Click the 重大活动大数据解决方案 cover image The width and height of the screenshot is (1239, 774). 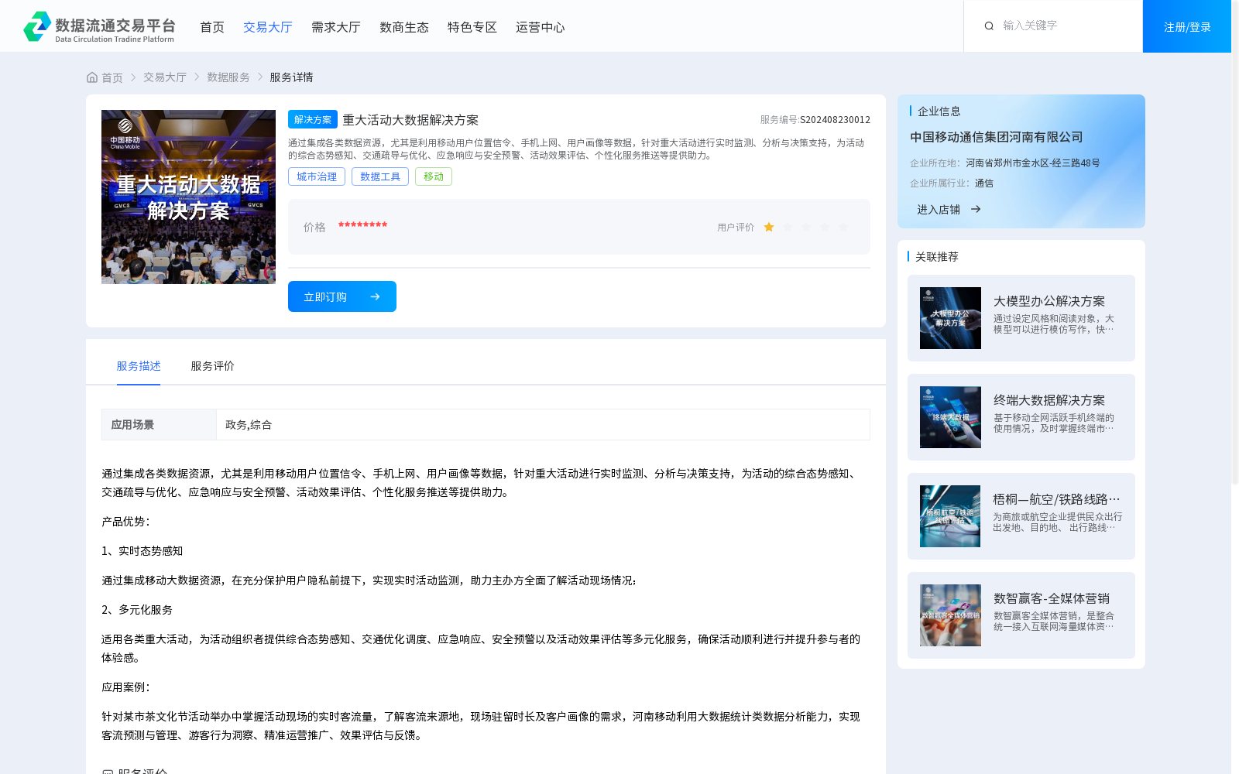click(188, 197)
